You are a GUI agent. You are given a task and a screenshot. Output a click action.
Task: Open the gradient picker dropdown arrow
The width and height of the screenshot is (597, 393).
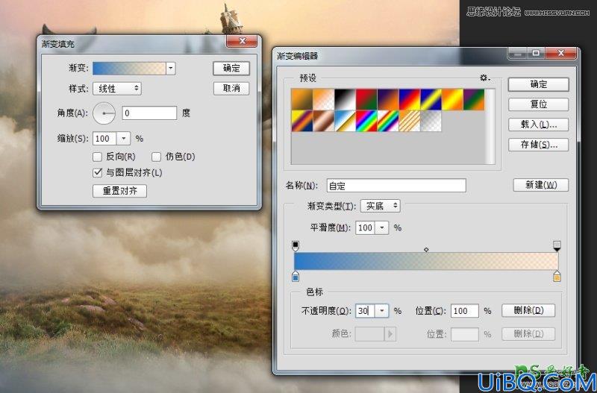pos(171,69)
